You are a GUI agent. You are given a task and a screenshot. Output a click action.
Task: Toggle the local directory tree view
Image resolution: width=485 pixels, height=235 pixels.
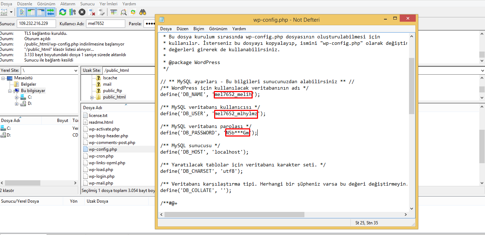31,12
